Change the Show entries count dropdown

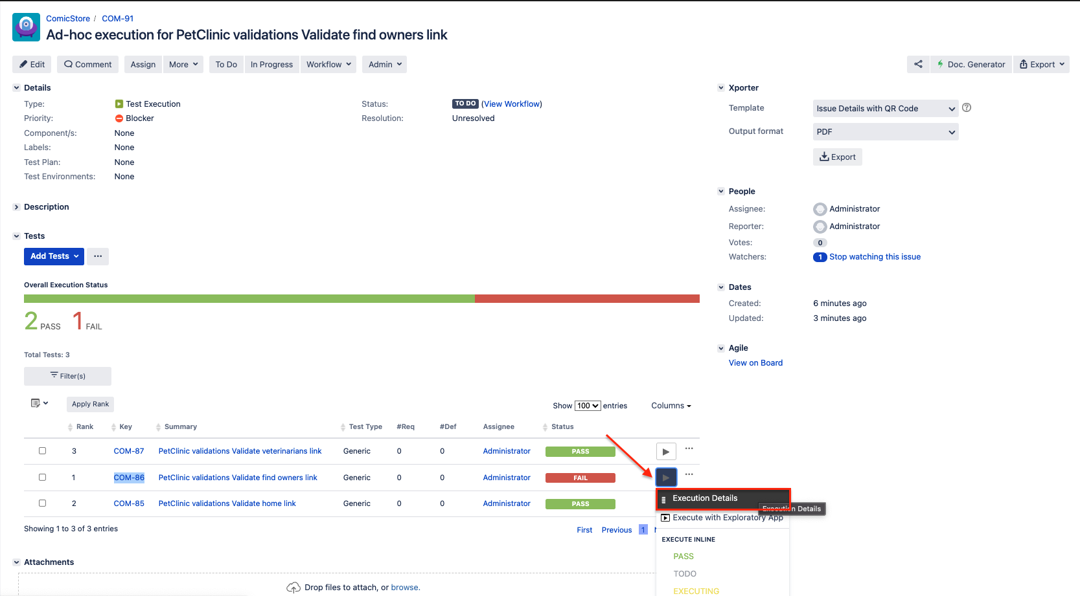[x=588, y=406]
